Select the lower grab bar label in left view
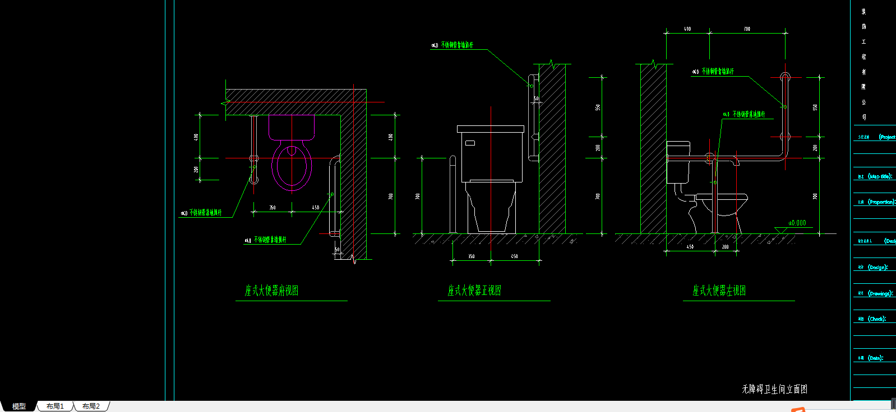The image size is (896, 412). point(744,114)
